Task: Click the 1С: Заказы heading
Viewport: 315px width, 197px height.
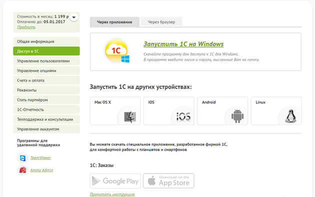Action: point(101,166)
